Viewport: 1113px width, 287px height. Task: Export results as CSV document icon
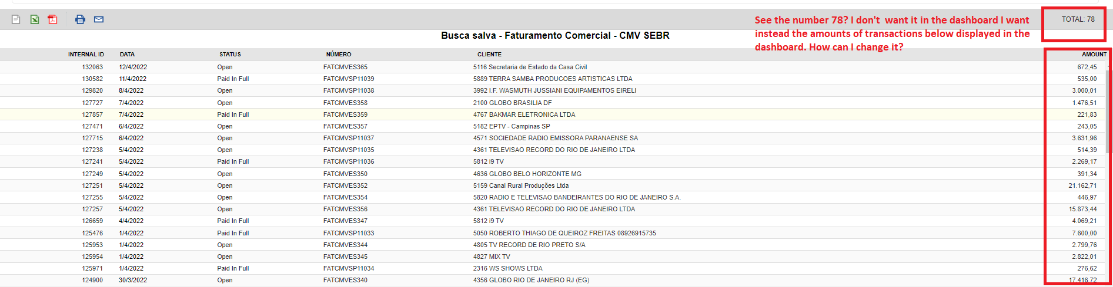click(16, 19)
